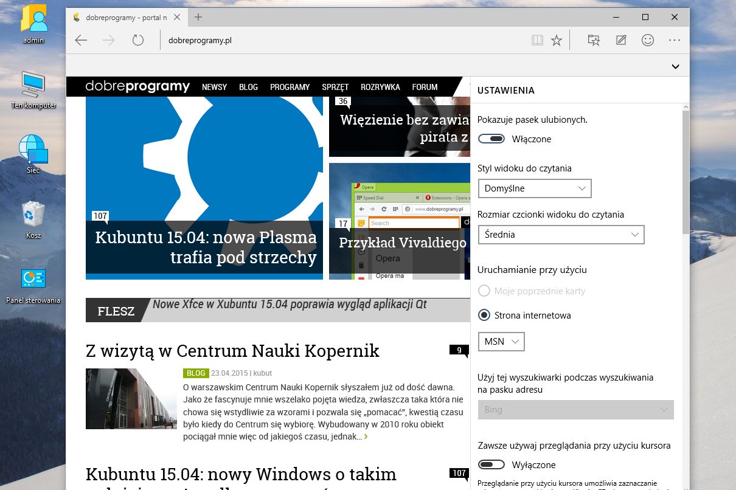This screenshot has height=490, width=736.
Task: Open the admin folder on desktop
Action: click(x=34, y=25)
